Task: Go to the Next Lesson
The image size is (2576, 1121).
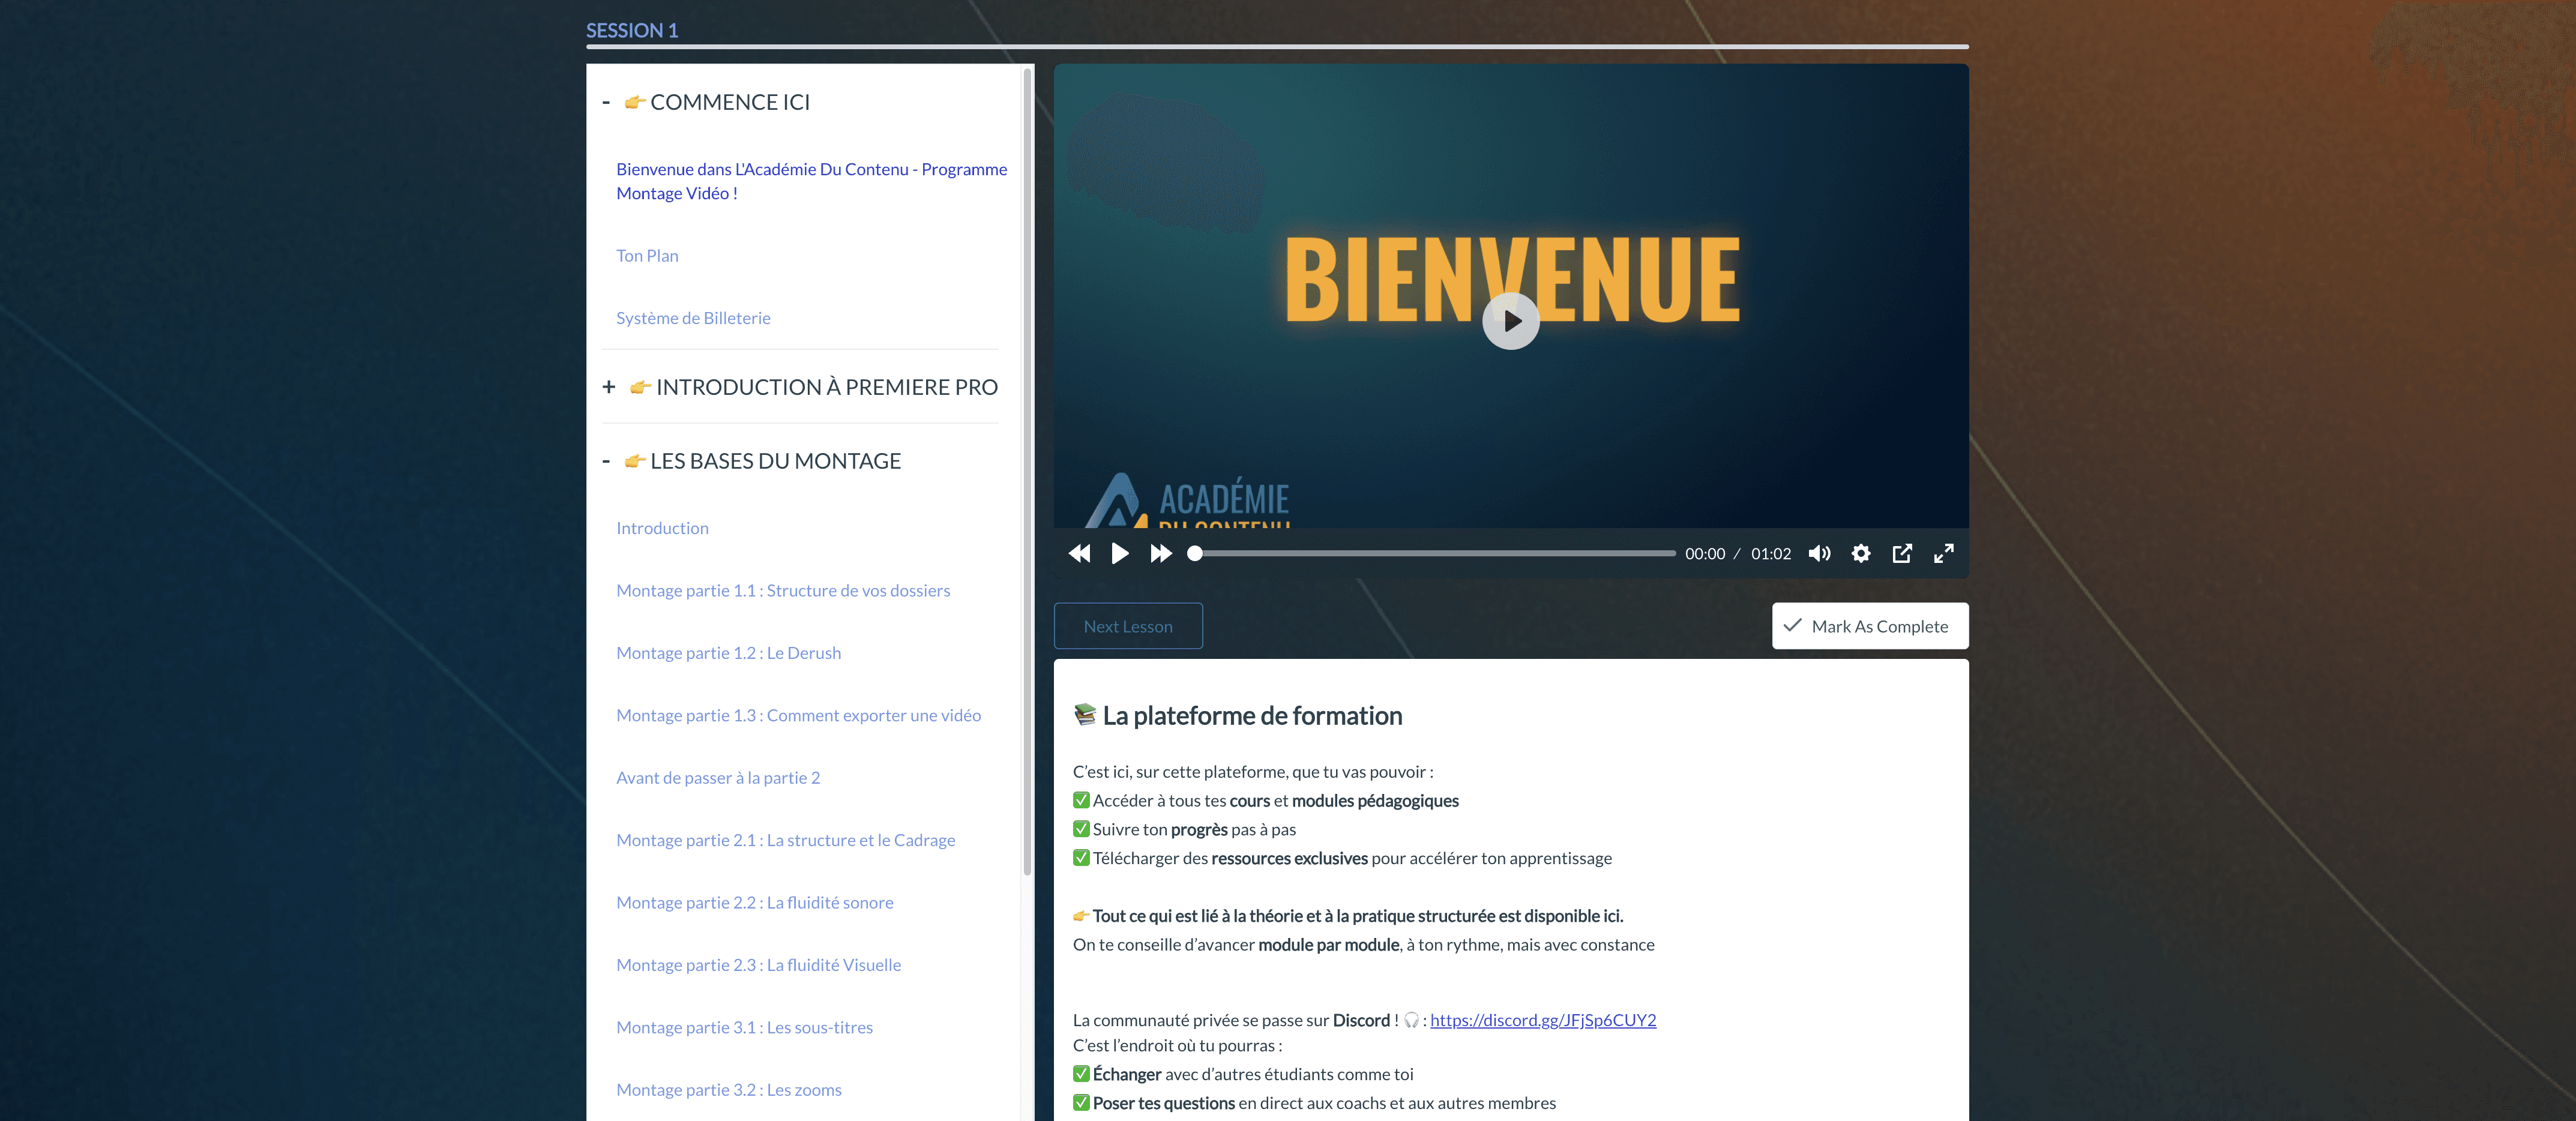Action: [x=1127, y=626]
